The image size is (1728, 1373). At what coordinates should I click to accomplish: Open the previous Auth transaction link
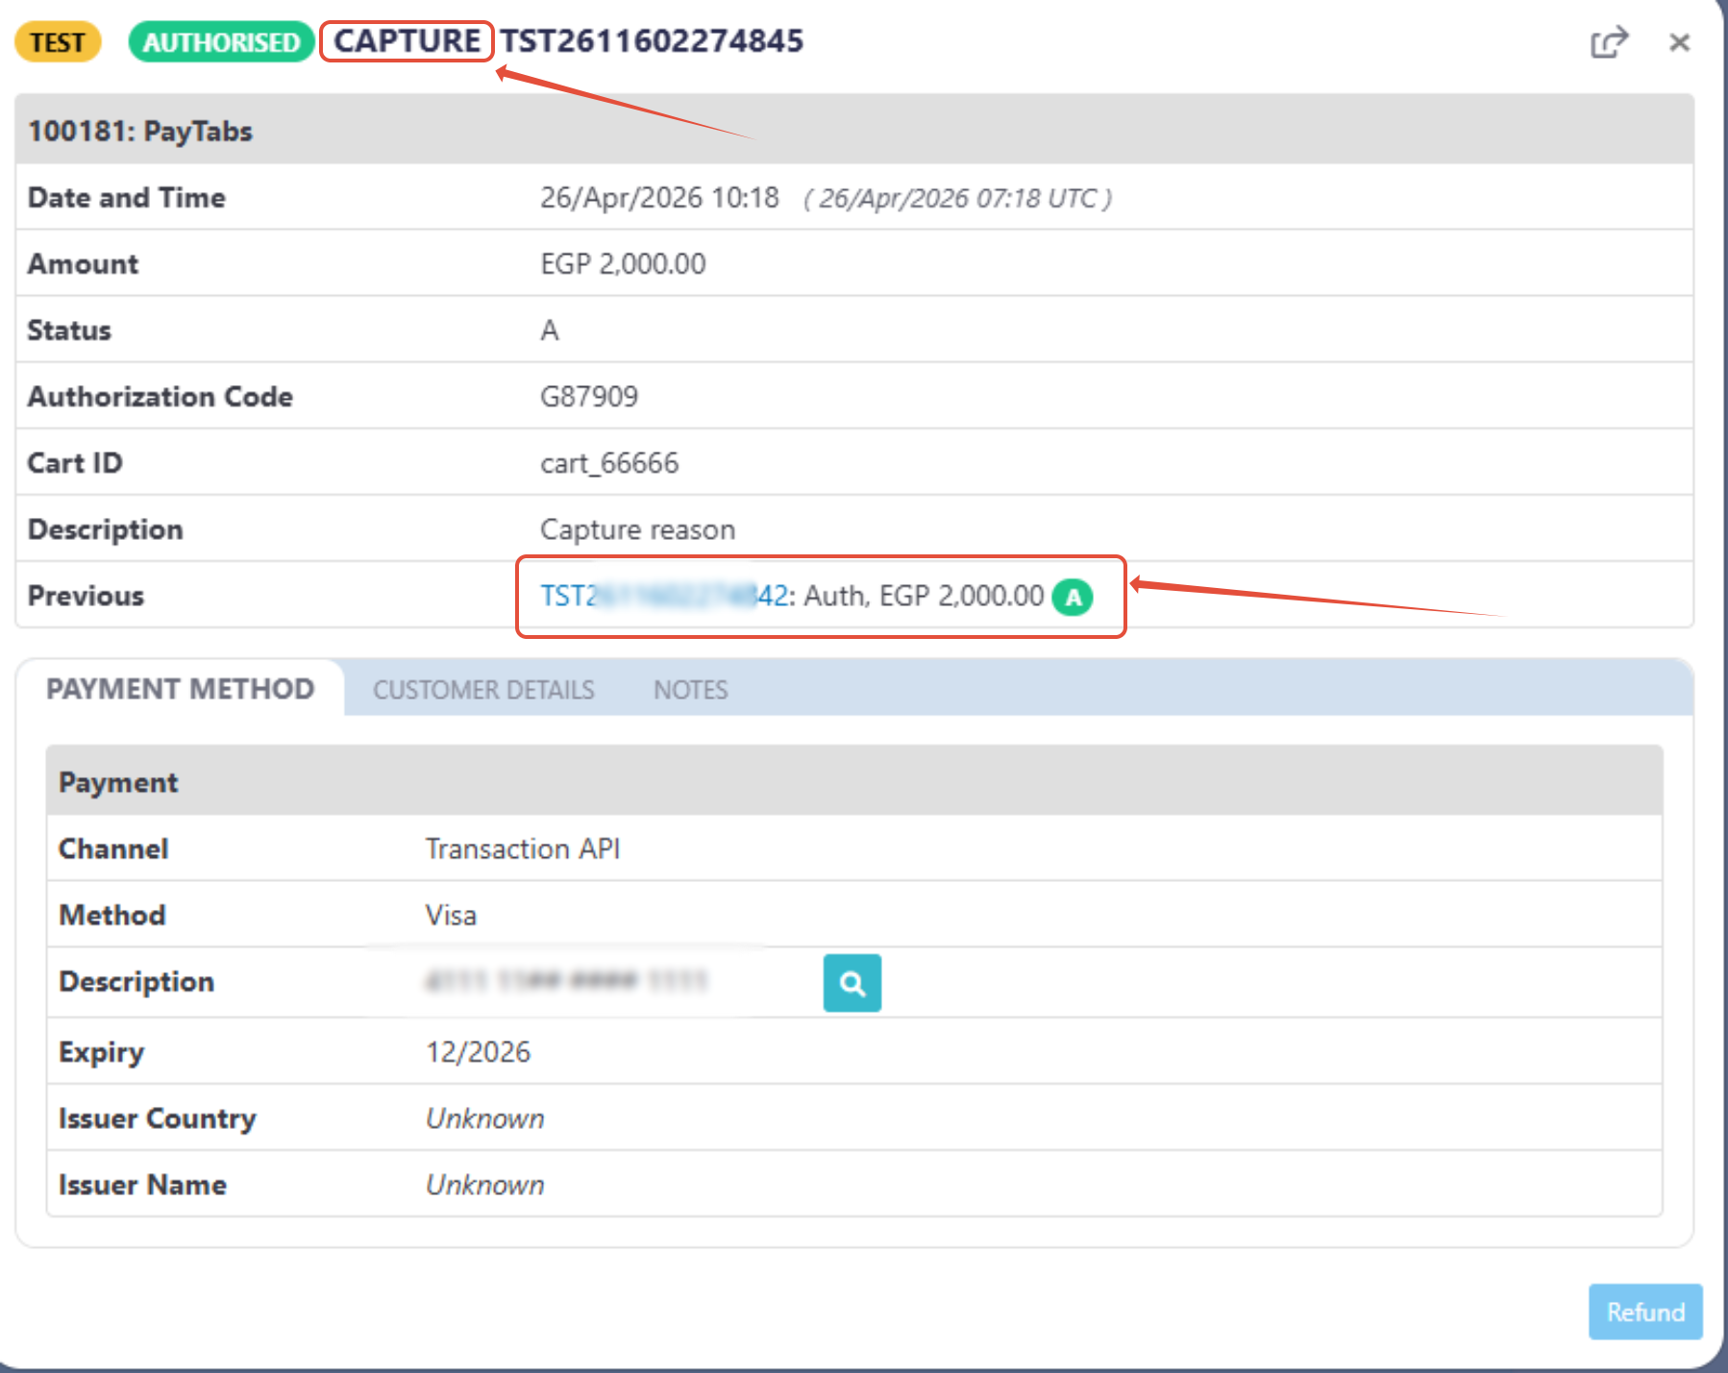click(665, 596)
